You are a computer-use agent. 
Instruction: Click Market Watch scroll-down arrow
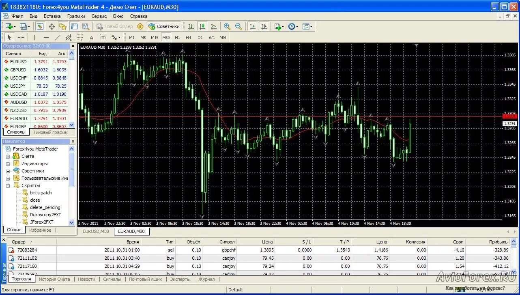(x=72, y=125)
